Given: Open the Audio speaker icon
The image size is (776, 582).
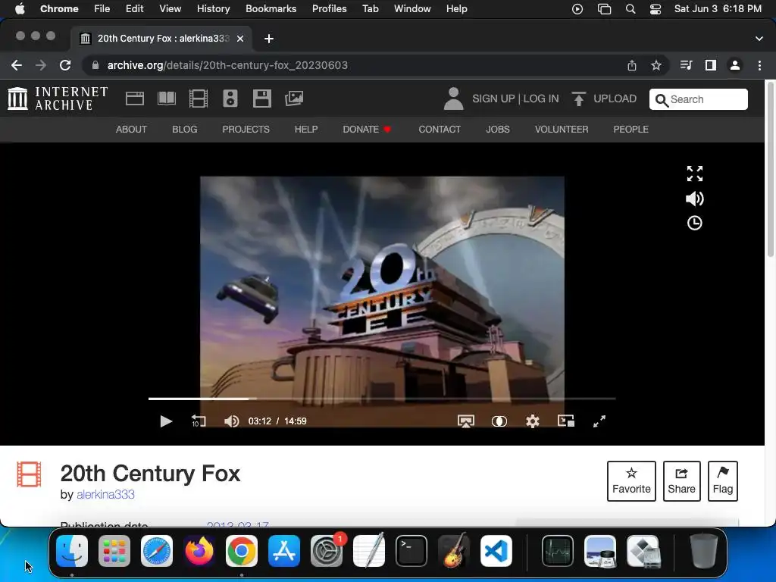Looking at the screenshot, I should 230,99.
